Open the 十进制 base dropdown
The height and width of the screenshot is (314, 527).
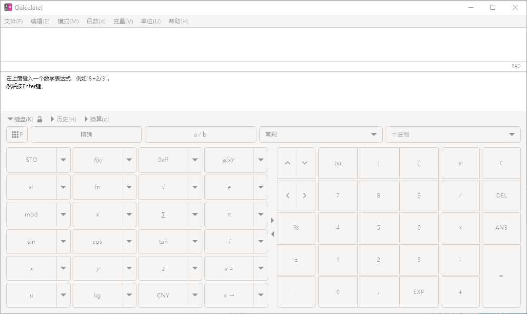(x=452, y=135)
